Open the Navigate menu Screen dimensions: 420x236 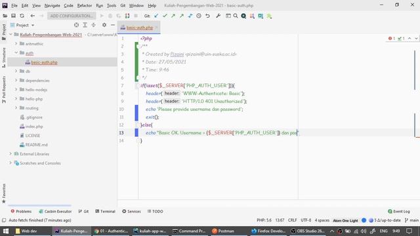(52, 5)
